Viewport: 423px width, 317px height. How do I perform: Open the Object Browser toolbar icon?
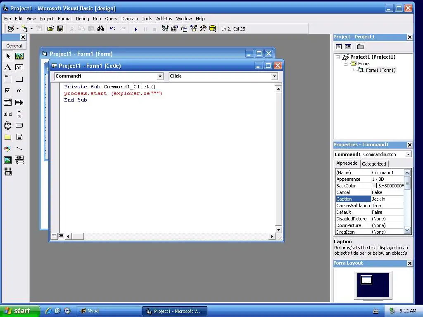[x=194, y=28]
